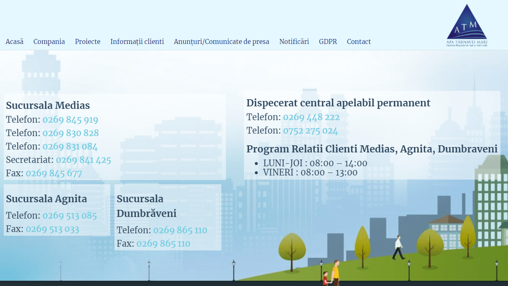
Task: Select Anunțuri/Comunicate de presa menu item
Action: (x=221, y=41)
